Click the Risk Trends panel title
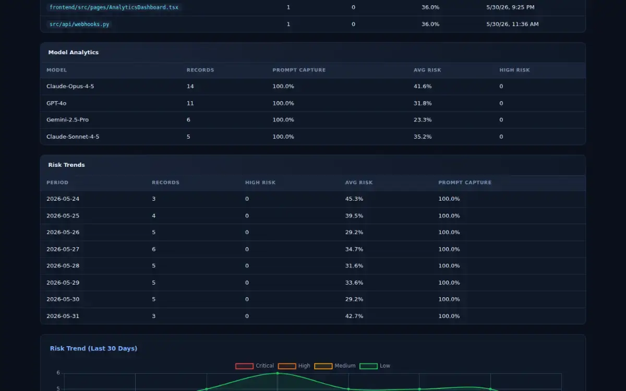Image resolution: width=626 pixels, height=391 pixels. point(67,165)
